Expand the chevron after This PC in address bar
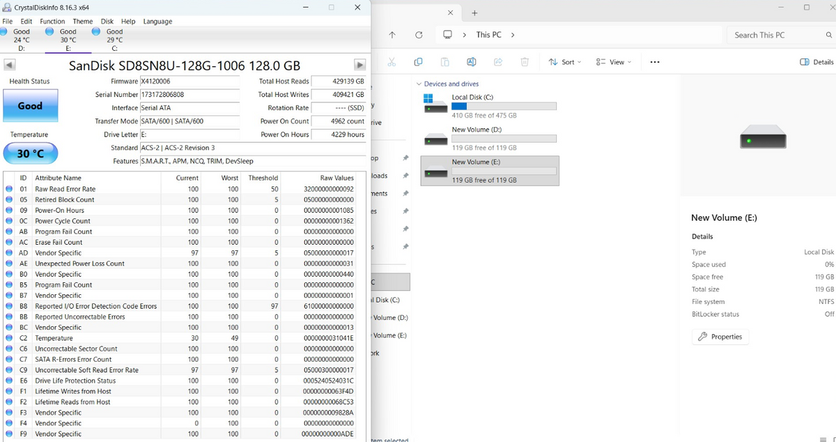Viewport: 836px width, 442px height. coord(513,35)
